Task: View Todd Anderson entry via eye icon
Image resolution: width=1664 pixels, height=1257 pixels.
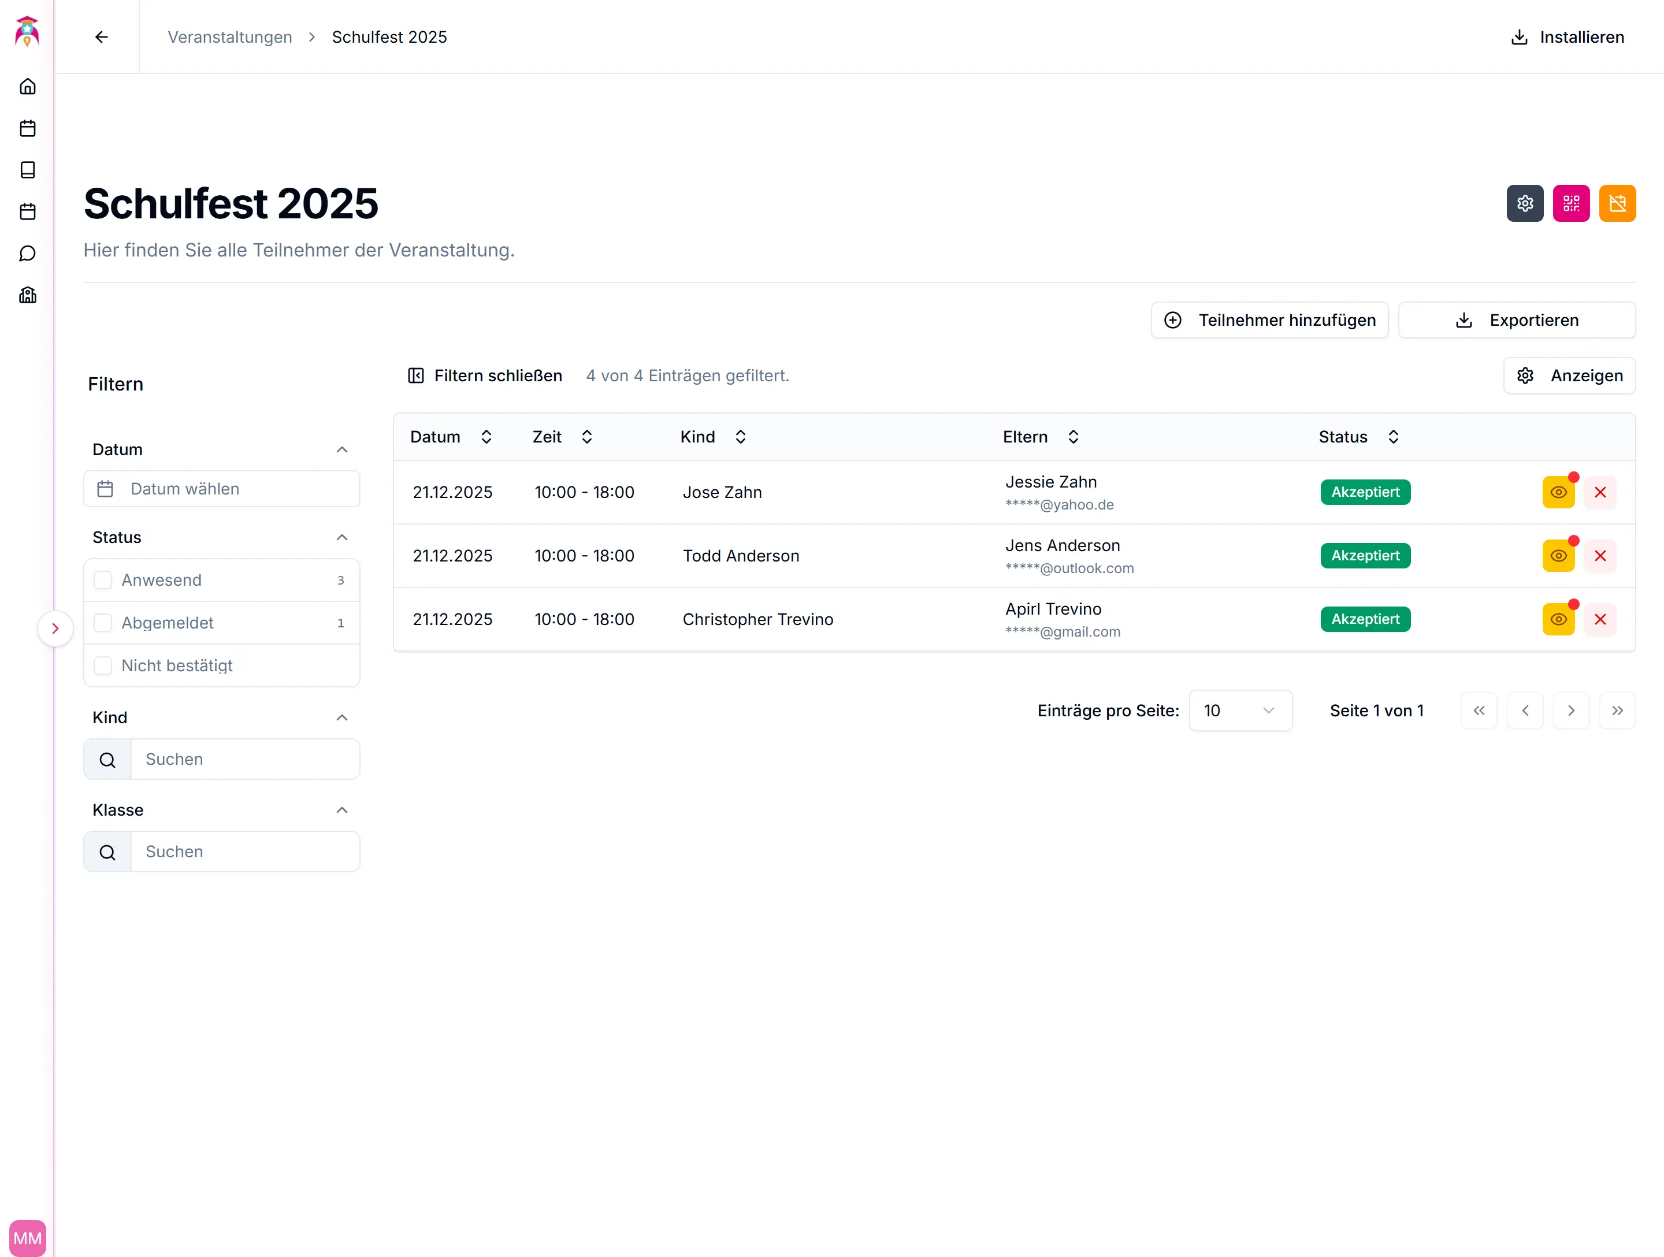Action: click(1558, 556)
